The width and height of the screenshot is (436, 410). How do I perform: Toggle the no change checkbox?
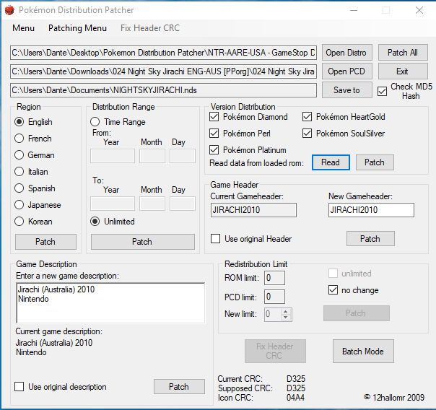pos(333,290)
